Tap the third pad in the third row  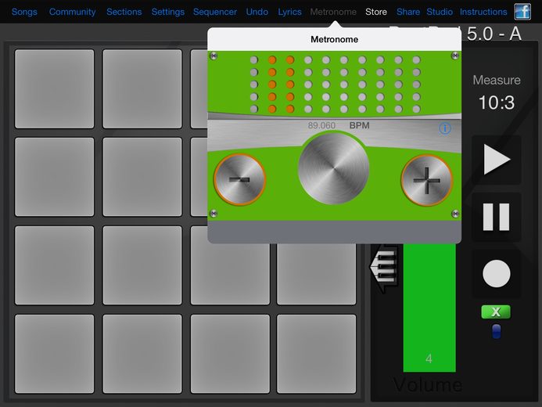point(230,274)
